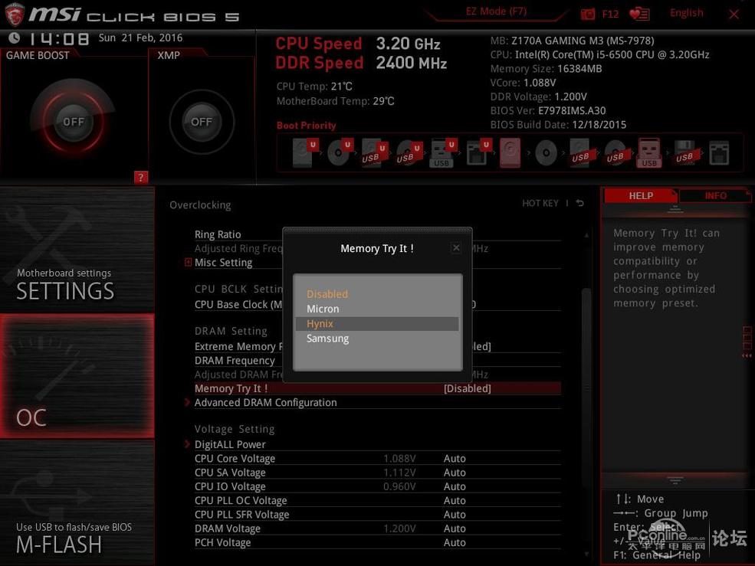Click 'CPU Temp: 21°C' reading
The height and width of the screenshot is (566, 755).
point(314,87)
